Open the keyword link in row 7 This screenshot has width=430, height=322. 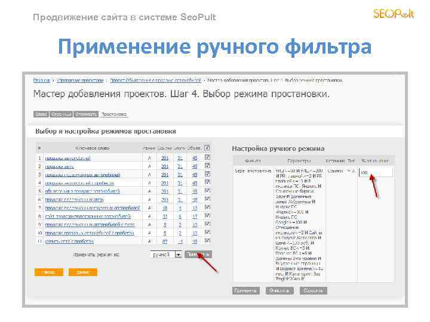[93, 208]
